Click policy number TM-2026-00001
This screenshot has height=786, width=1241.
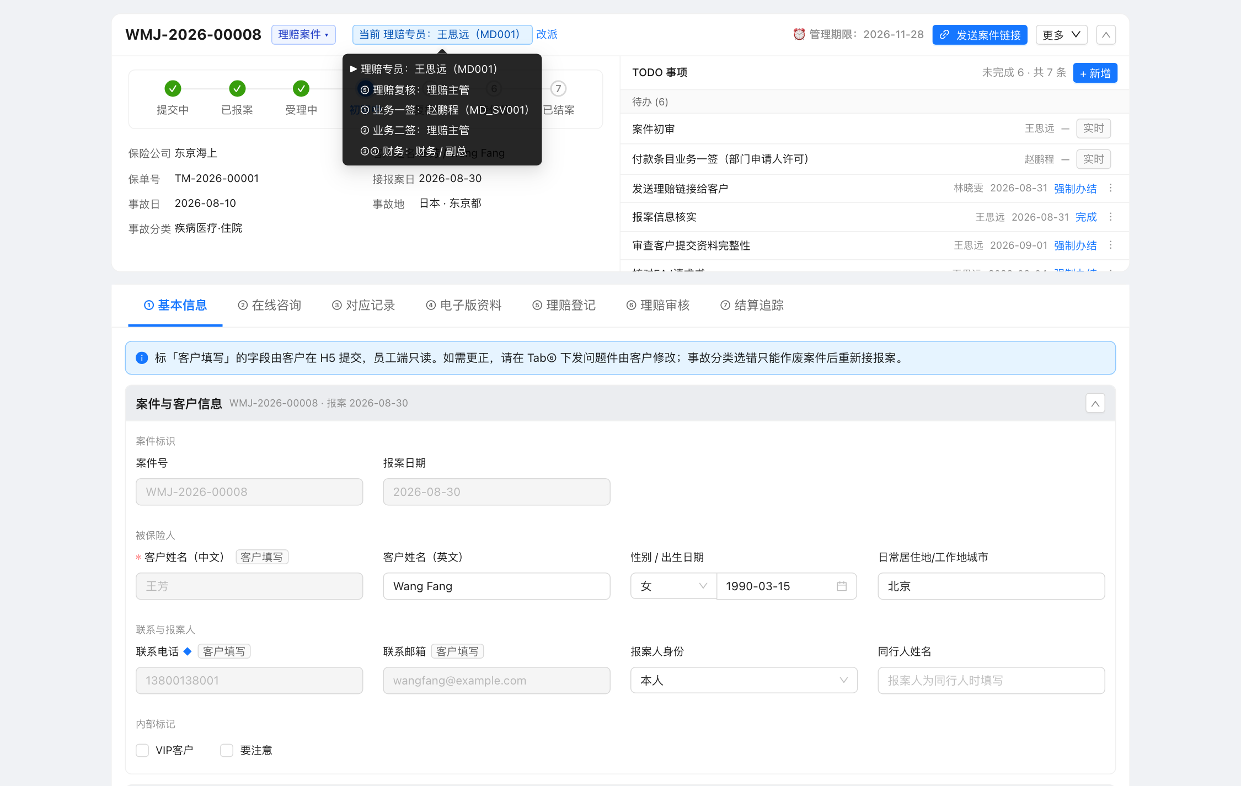[x=217, y=179]
